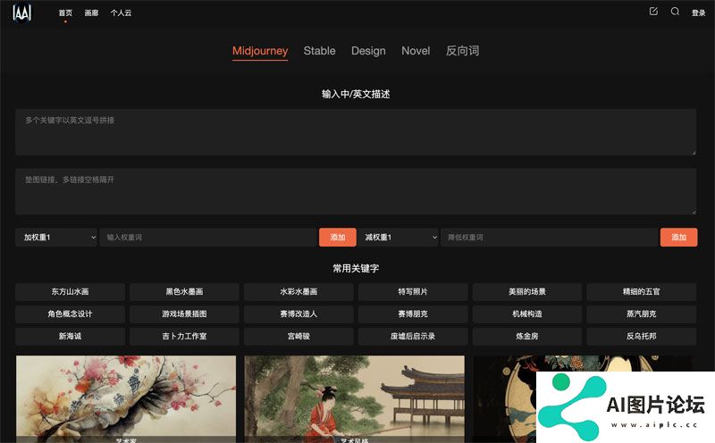Select the 蒸汽朋克 keyword
Screen dimensions: 715x443
click(x=642, y=314)
